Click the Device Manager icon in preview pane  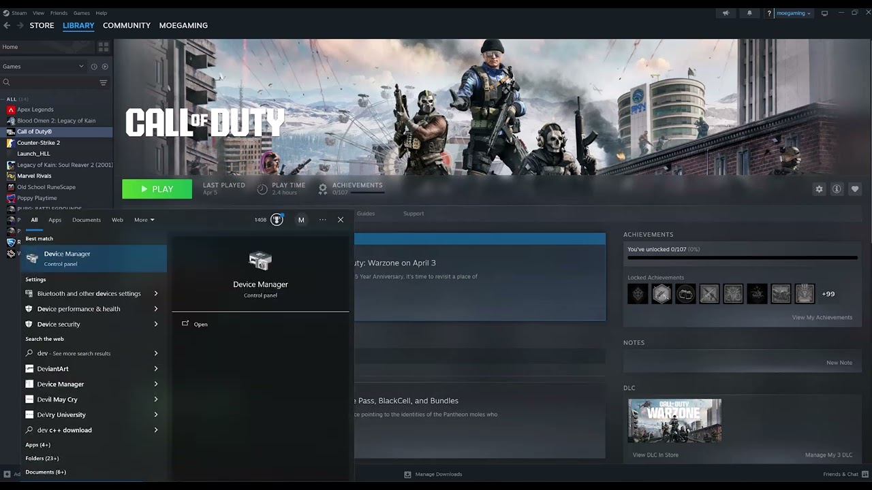click(260, 261)
